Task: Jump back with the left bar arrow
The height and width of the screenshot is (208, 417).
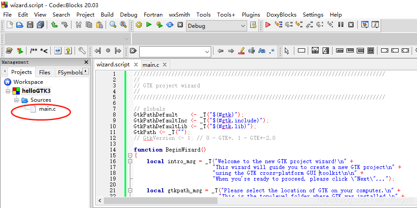Action: [x=98, y=50]
